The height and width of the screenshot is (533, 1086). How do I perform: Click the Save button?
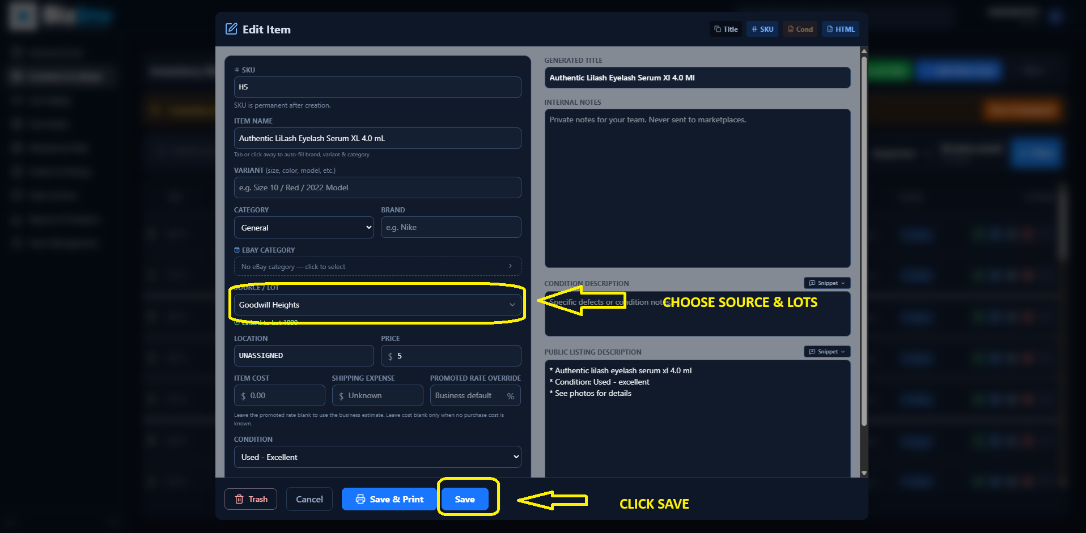tap(465, 499)
